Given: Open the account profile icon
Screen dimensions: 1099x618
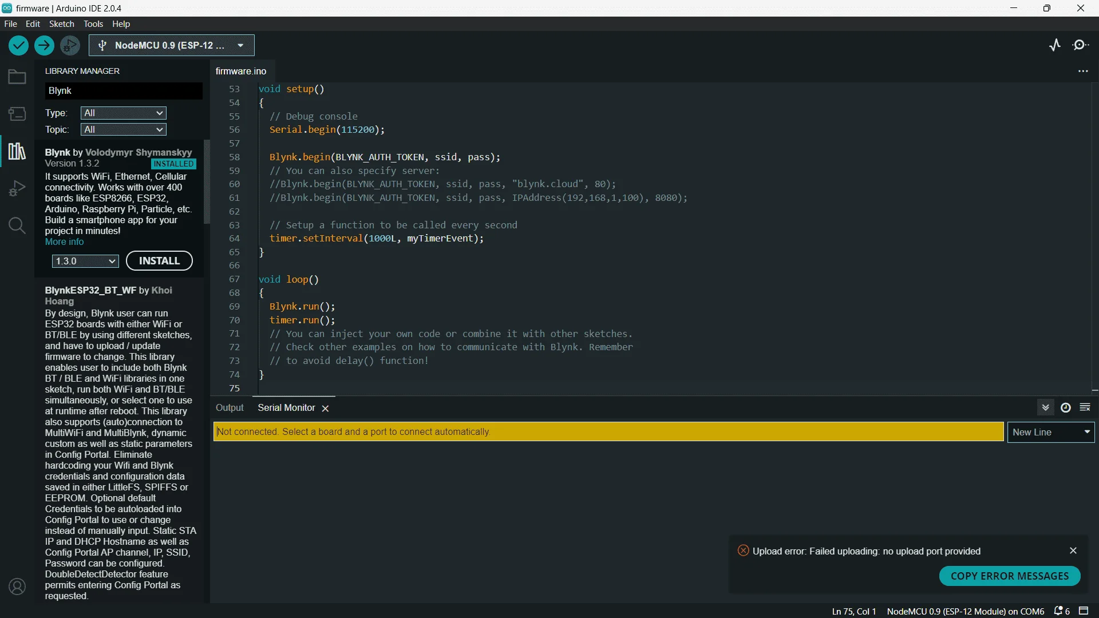Looking at the screenshot, I should (x=17, y=587).
